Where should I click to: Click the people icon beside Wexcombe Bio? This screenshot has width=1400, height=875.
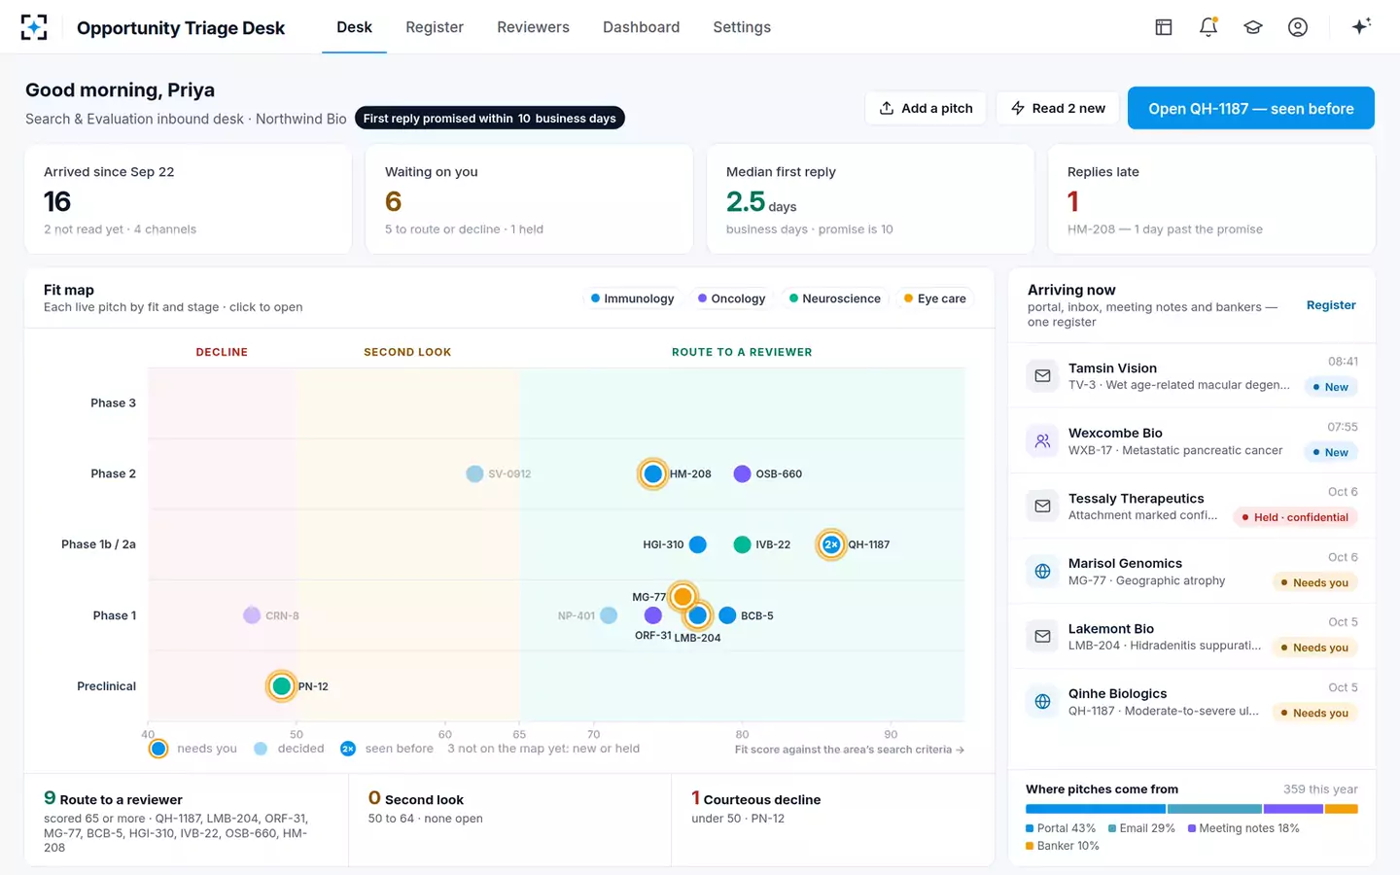pos(1042,441)
